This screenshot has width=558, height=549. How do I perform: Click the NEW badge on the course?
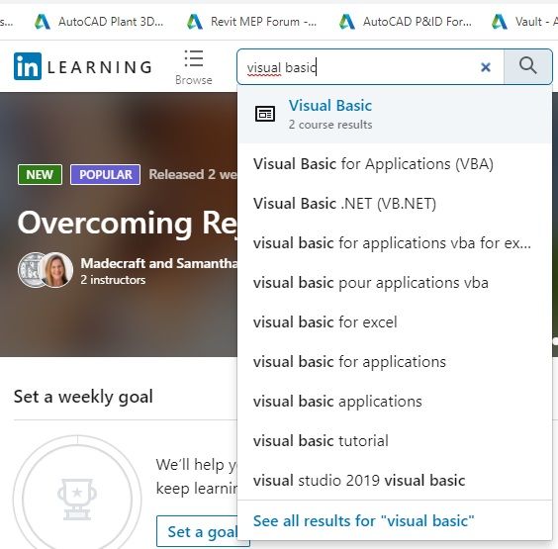[40, 175]
